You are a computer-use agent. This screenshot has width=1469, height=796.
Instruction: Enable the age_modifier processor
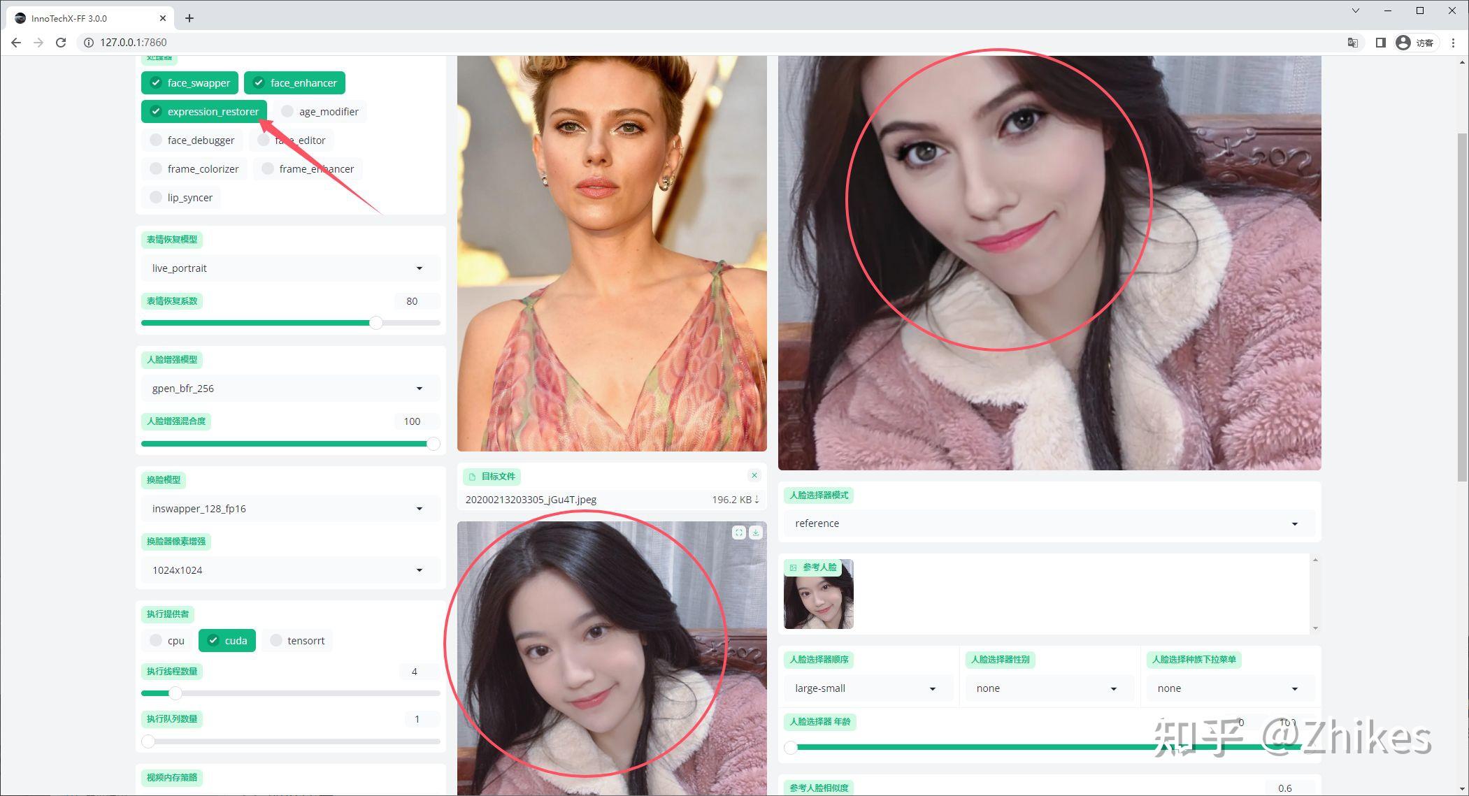point(320,111)
